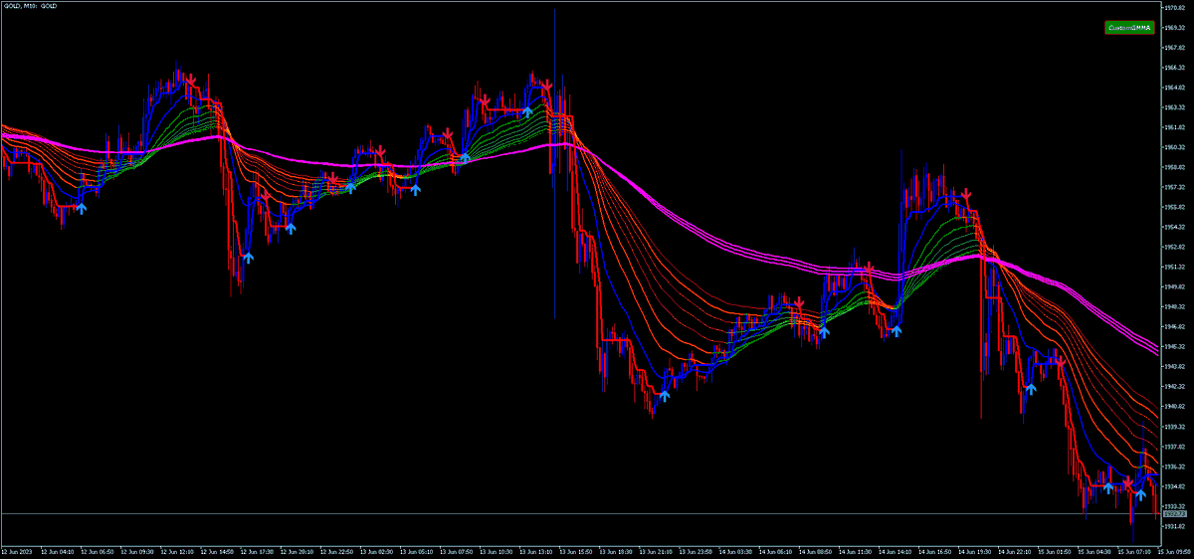Click the 13 Jun 21:00 time label
The width and height of the screenshot is (1194, 559).
point(655,550)
